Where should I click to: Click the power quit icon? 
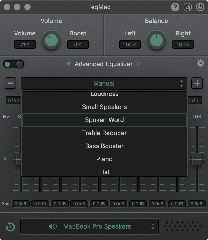click(200, 7)
